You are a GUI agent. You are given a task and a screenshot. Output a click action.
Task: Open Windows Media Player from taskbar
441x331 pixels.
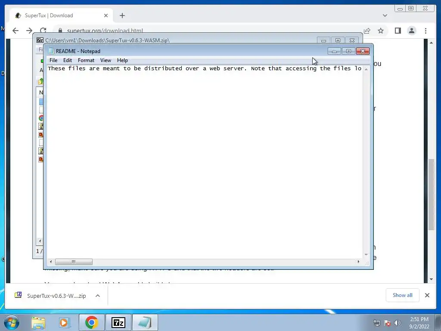pos(64,322)
